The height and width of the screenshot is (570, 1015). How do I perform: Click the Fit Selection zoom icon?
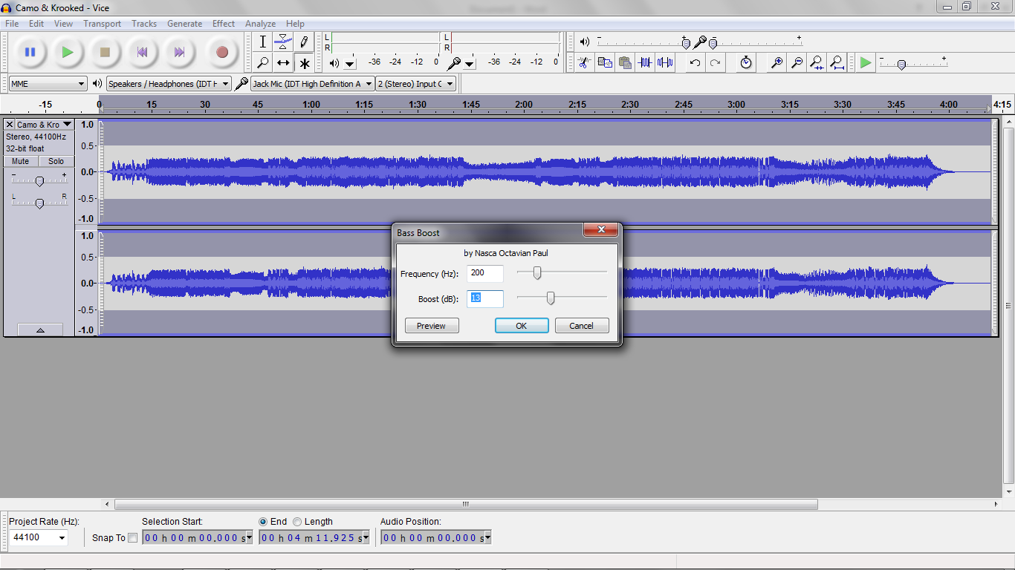tap(817, 62)
